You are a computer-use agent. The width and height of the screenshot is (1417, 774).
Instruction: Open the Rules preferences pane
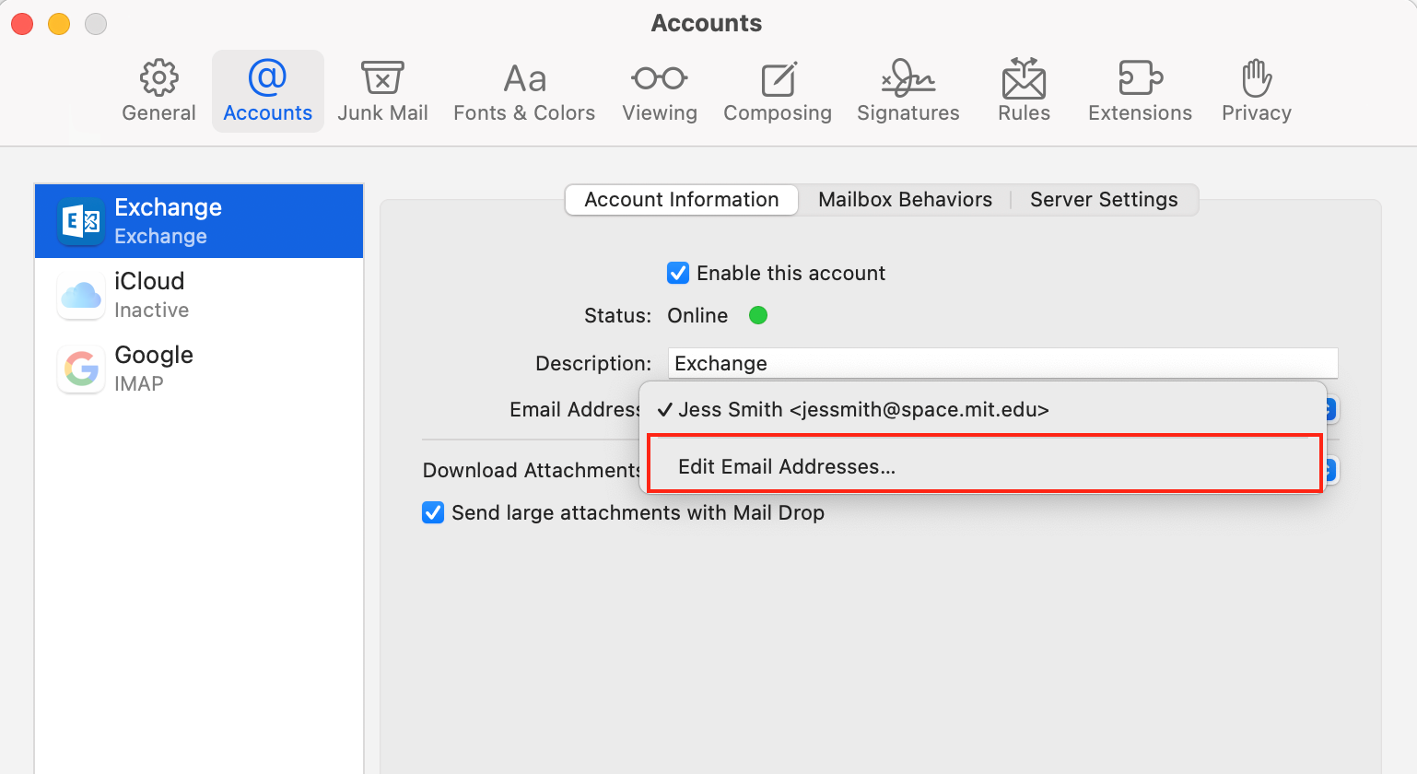(1024, 91)
